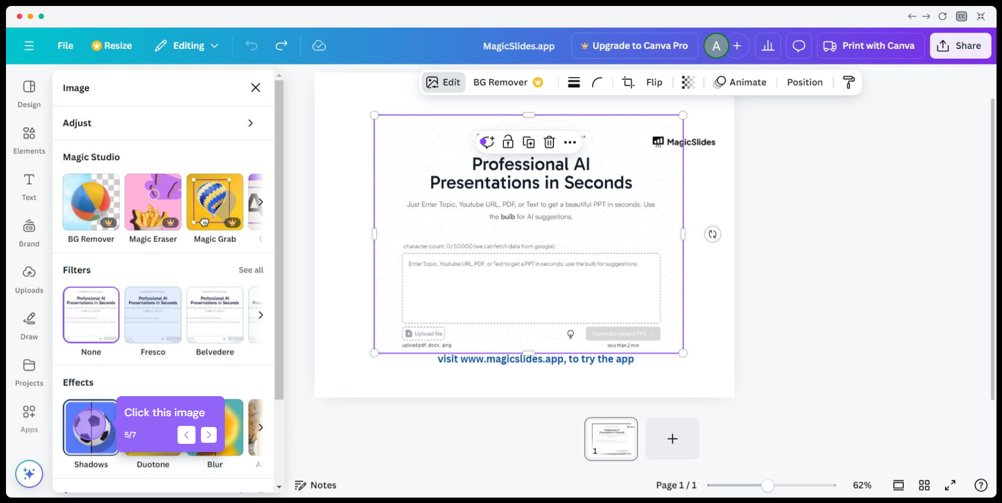
Task: Show more Magic Studio tools arrow
Action: pyautogui.click(x=261, y=202)
